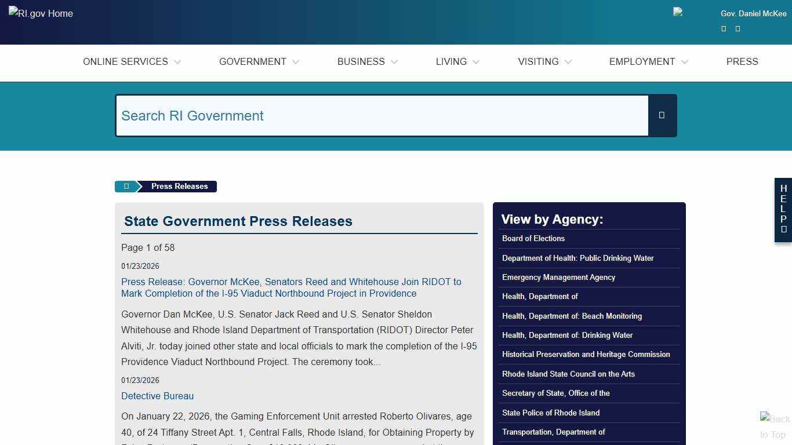Viewport: 792px width, 445px height.
Task: Open the State Police of Rhode Island link
Action: [550, 413]
